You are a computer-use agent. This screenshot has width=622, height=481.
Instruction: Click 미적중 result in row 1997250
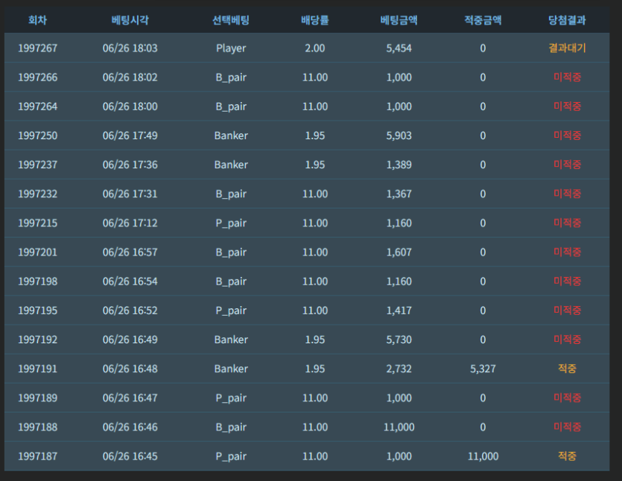567,136
